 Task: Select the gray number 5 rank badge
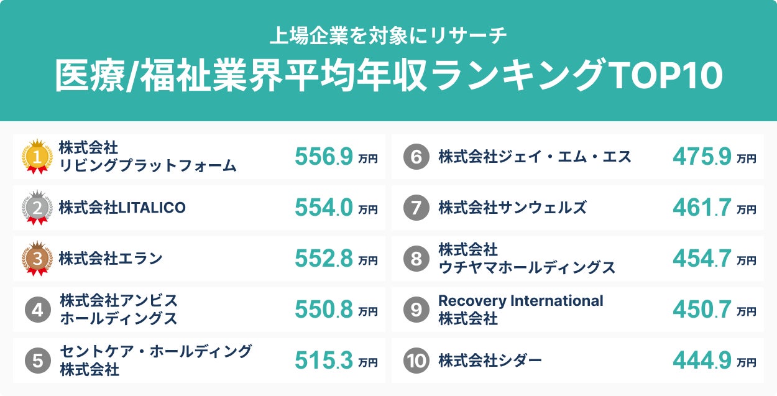click(x=37, y=361)
